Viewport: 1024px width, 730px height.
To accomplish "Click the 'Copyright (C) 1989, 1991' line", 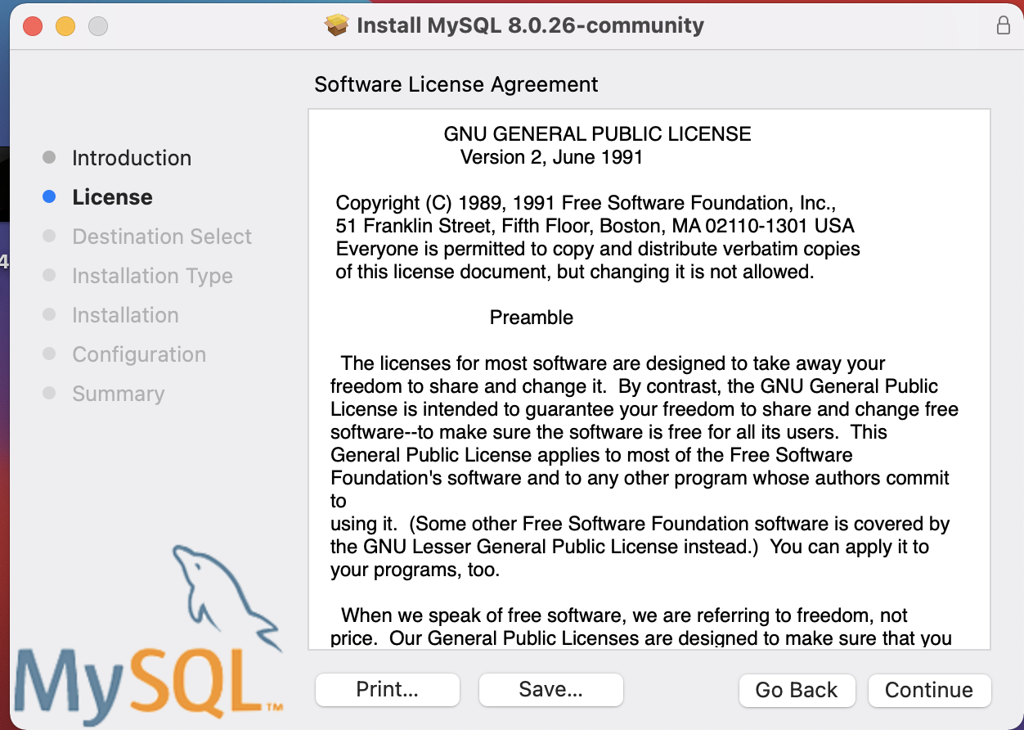I will [586, 203].
